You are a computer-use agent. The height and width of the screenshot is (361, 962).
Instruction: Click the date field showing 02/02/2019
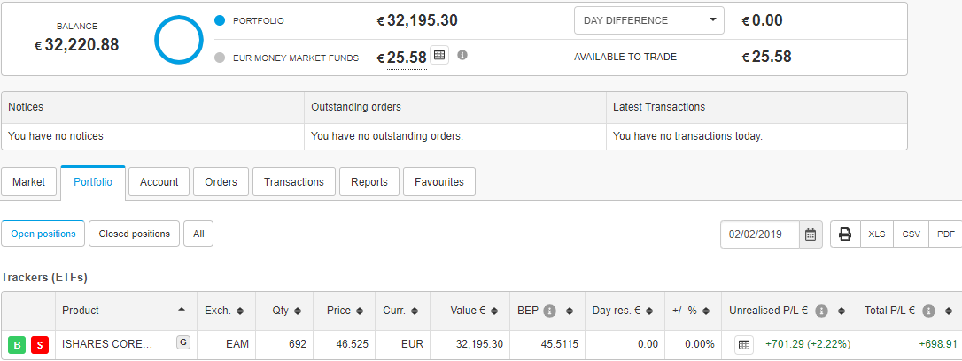point(760,234)
